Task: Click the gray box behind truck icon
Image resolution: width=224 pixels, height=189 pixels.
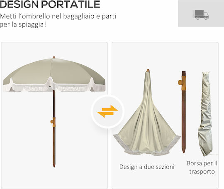Action: click(x=201, y=13)
